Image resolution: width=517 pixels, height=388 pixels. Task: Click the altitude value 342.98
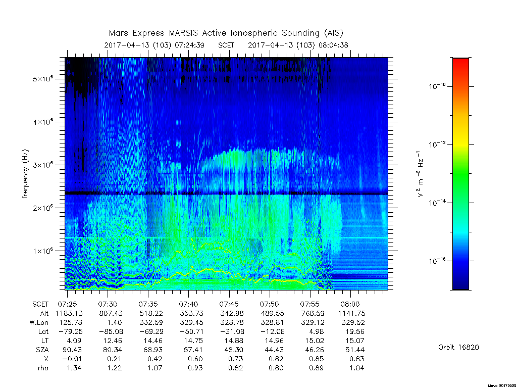coord(232,313)
